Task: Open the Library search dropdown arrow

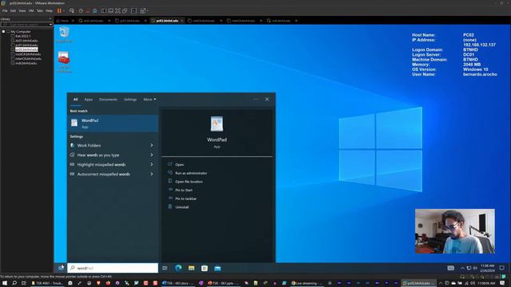Action: (x=50, y=25)
